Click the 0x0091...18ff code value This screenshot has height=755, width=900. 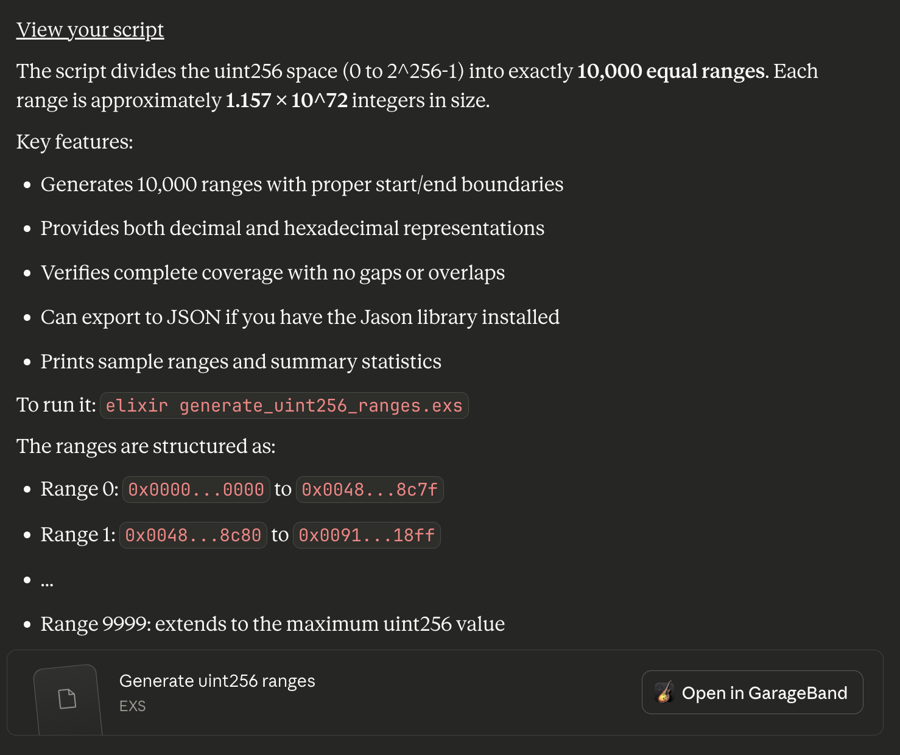click(367, 535)
